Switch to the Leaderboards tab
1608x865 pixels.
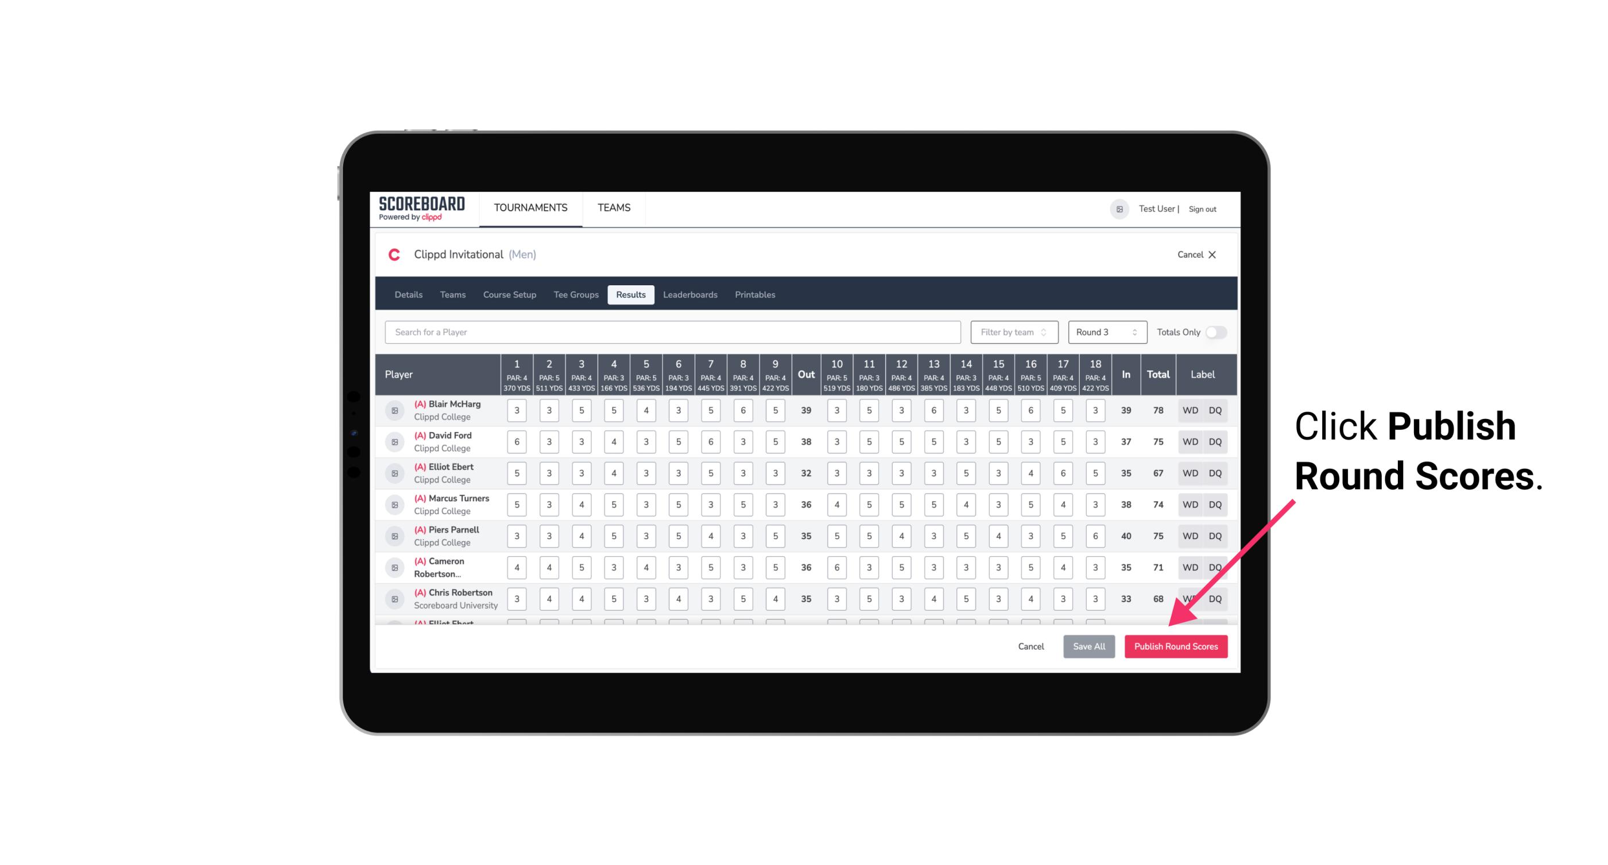pos(690,294)
